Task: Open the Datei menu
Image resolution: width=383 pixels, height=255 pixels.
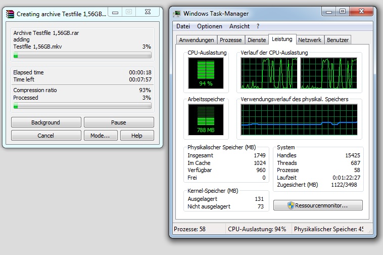Action: coord(183,26)
